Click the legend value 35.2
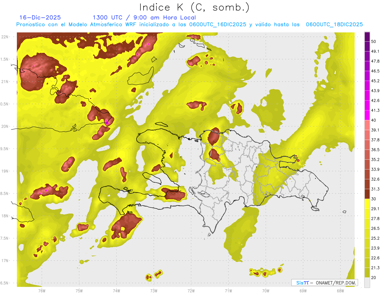The height and width of the screenshot is (295, 382). (x=375, y=160)
